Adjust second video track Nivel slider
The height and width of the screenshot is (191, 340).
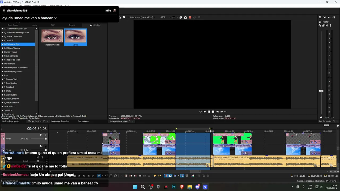[45, 150]
